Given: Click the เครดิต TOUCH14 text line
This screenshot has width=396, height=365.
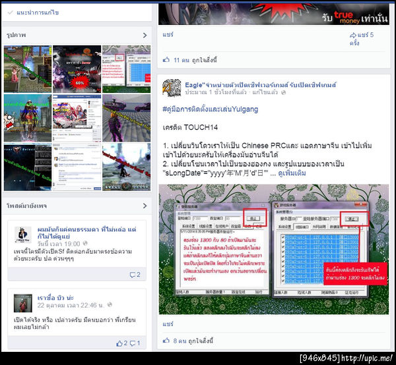Looking at the screenshot, I should point(190,127).
